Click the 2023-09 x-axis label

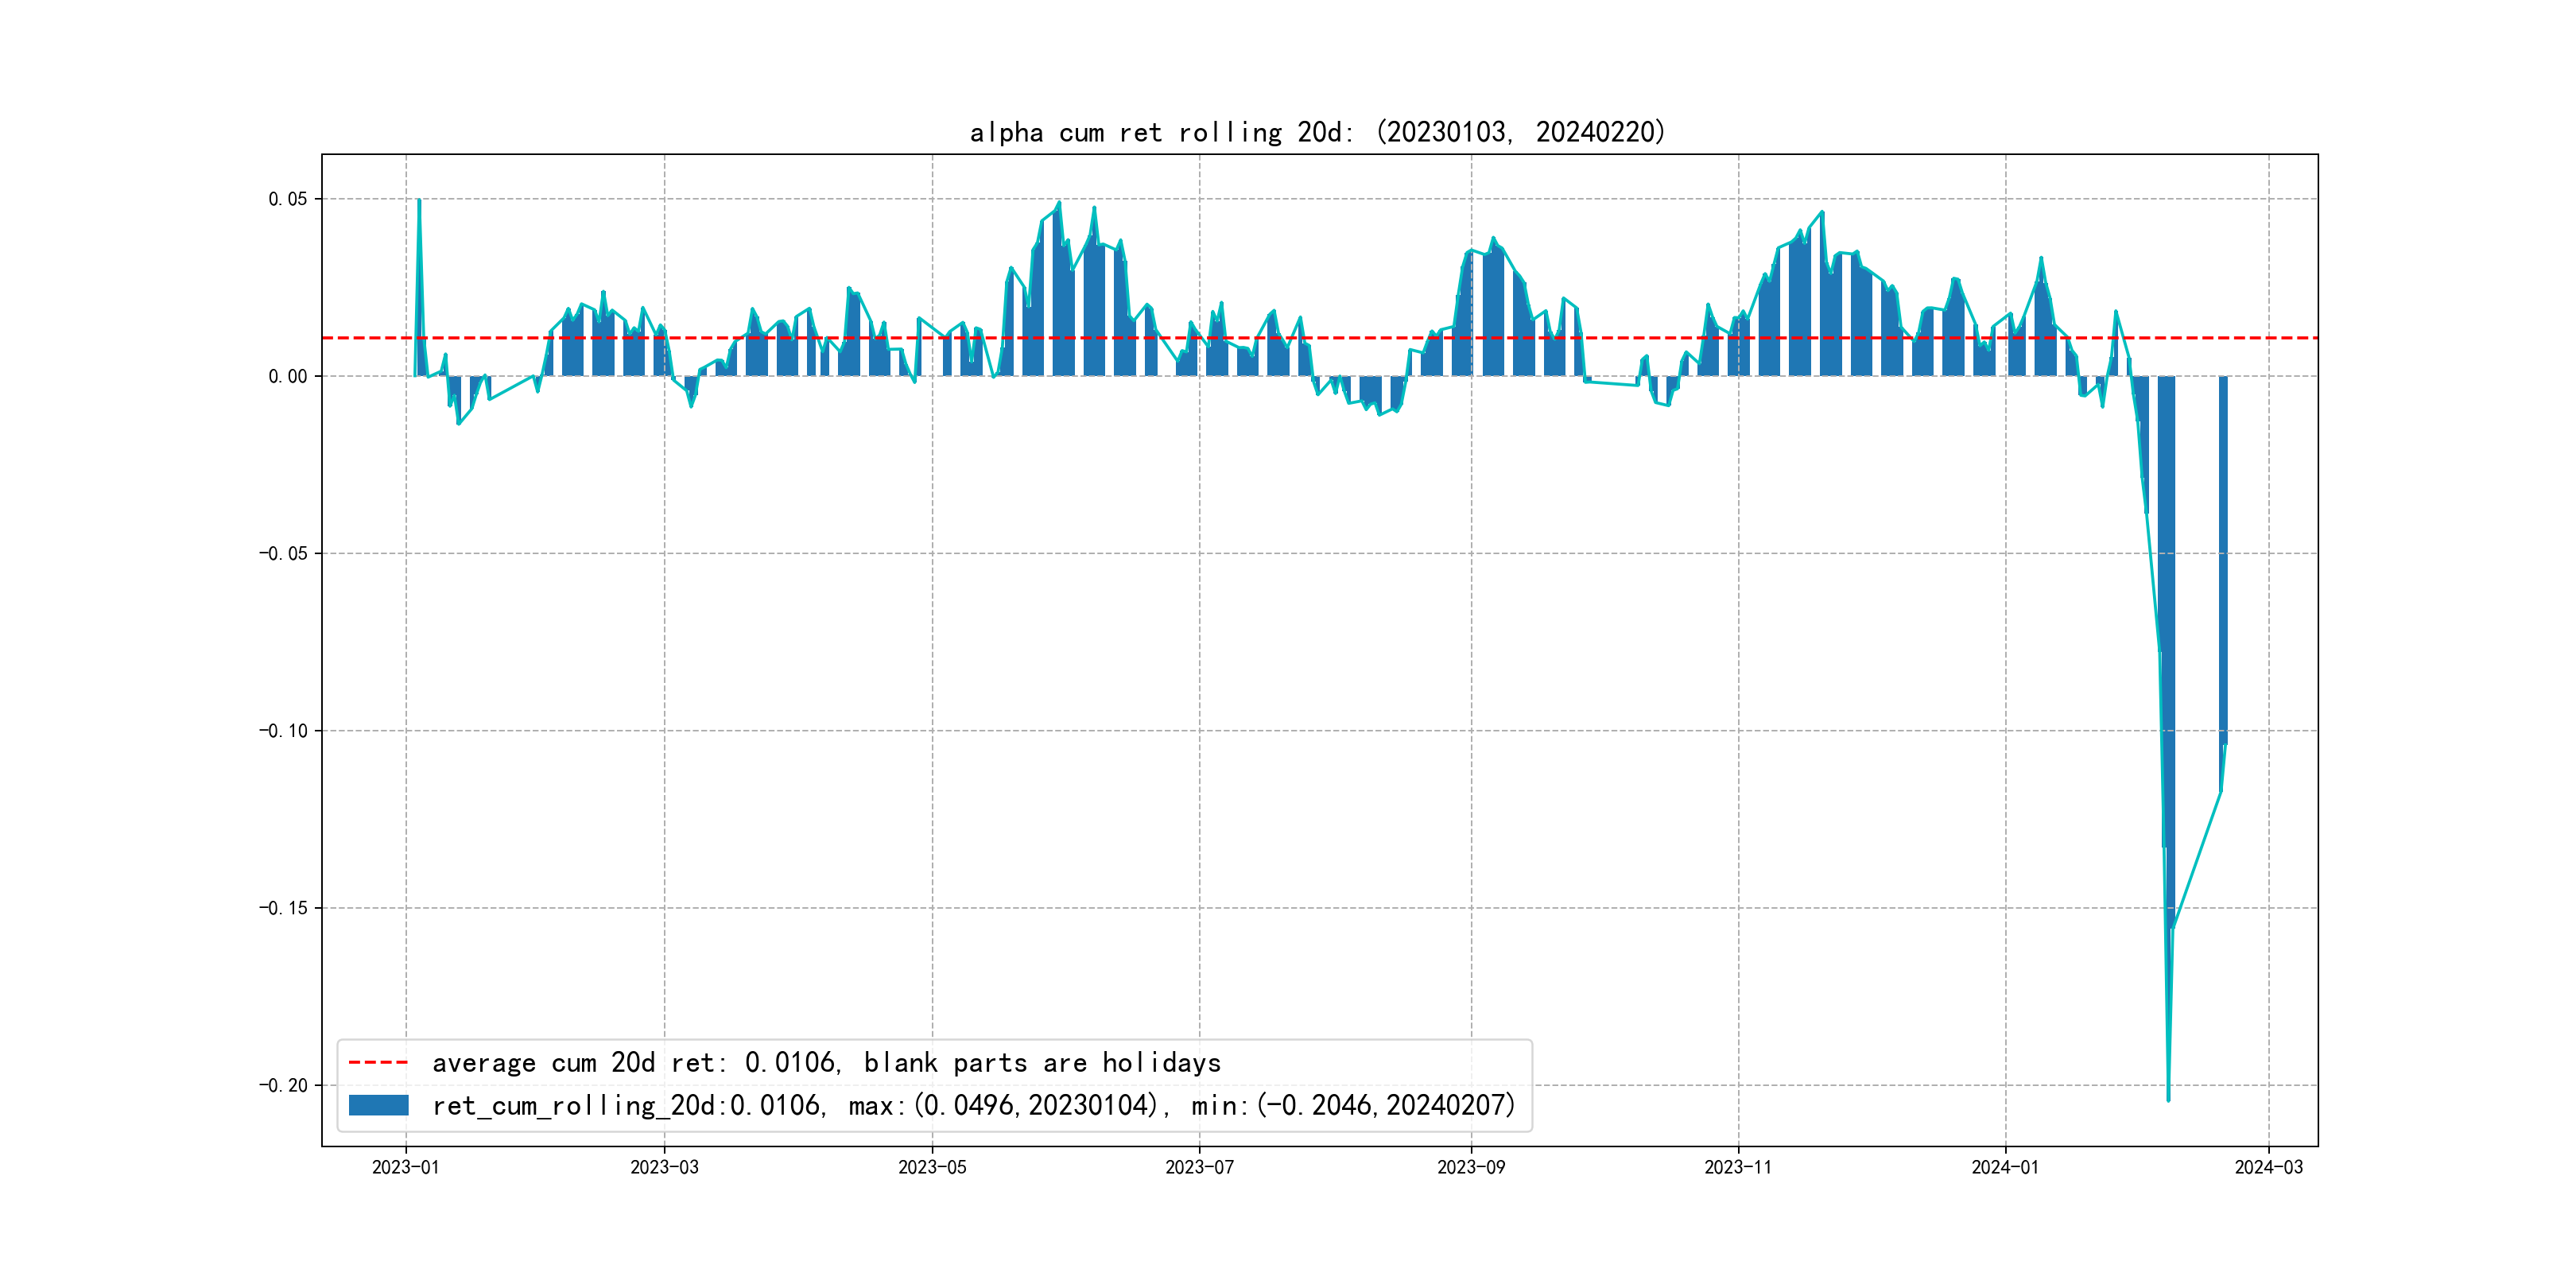point(1470,1167)
